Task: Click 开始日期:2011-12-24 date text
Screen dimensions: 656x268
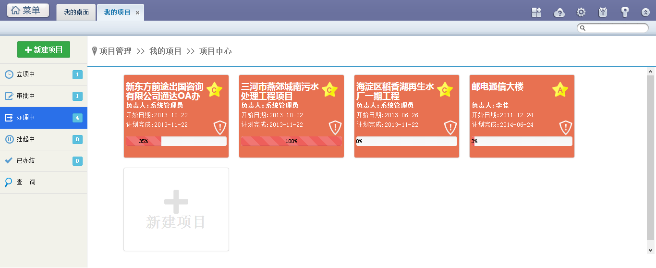Action: [503, 115]
